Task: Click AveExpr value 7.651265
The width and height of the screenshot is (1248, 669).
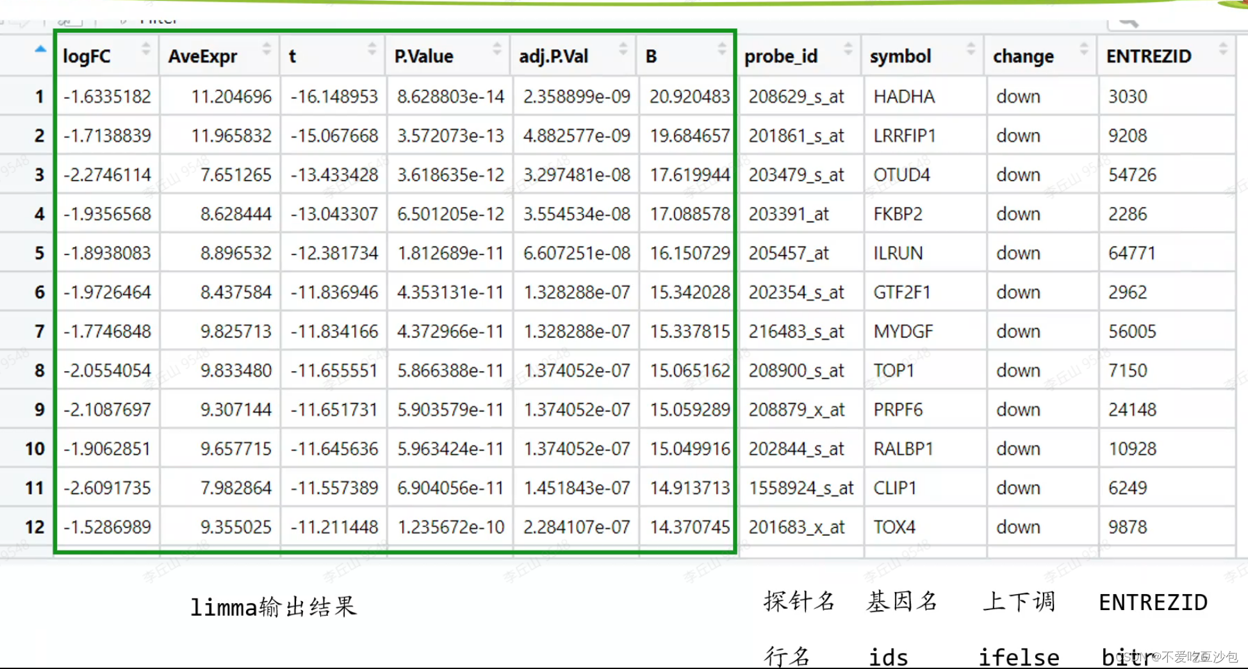Action: point(236,175)
